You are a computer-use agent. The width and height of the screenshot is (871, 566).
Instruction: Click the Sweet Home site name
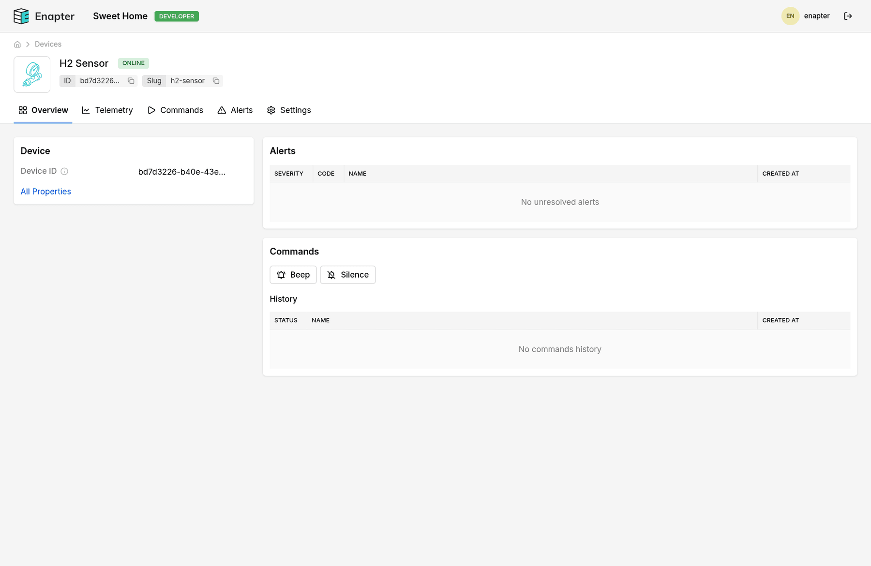[120, 16]
